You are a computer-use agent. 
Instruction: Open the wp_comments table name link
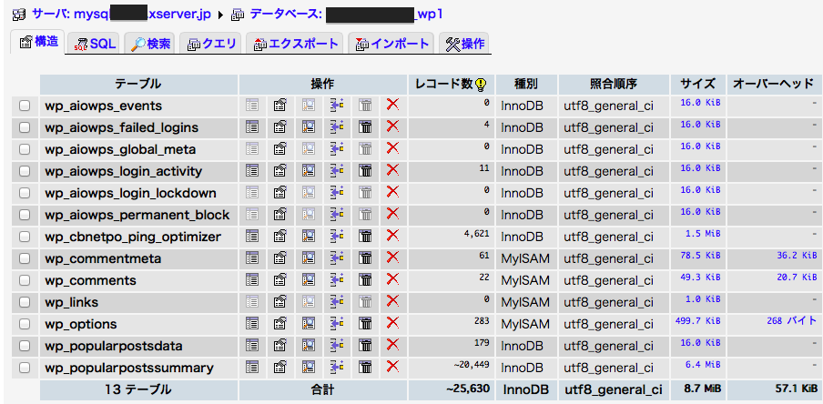(x=90, y=280)
